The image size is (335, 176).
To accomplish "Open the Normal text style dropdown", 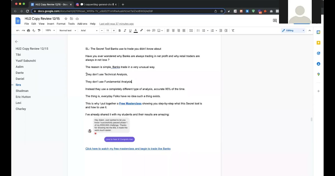I will tap(68, 30).
